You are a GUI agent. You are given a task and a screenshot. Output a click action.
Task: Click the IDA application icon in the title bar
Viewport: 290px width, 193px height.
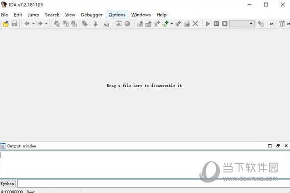[x=4, y=4]
